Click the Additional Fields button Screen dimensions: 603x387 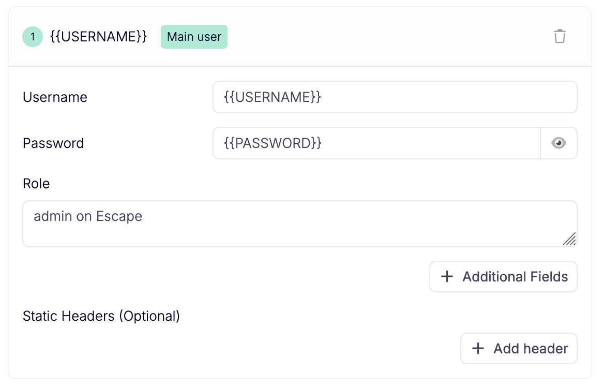point(503,277)
